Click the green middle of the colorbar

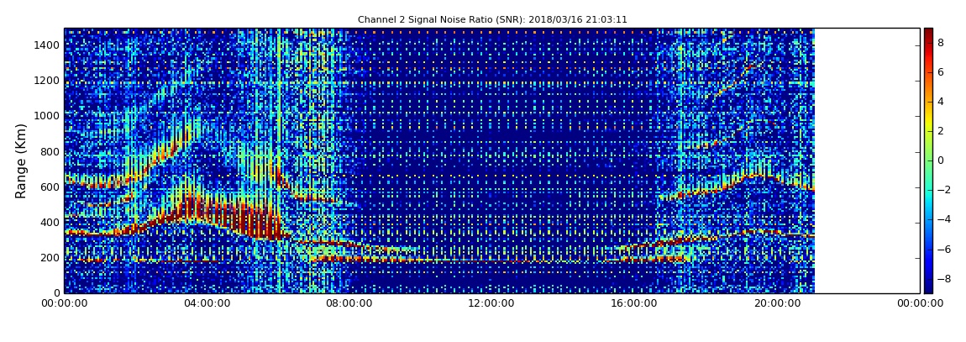[928, 160]
